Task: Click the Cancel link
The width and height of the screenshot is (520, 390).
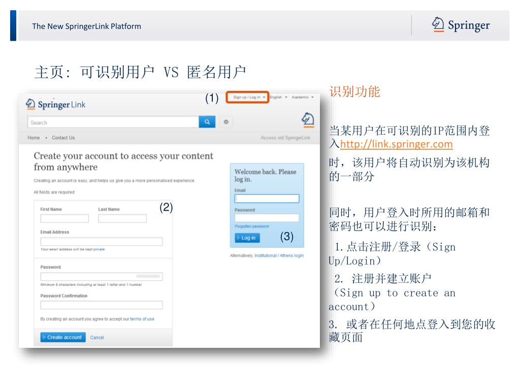Action: [x=97, y=338]
